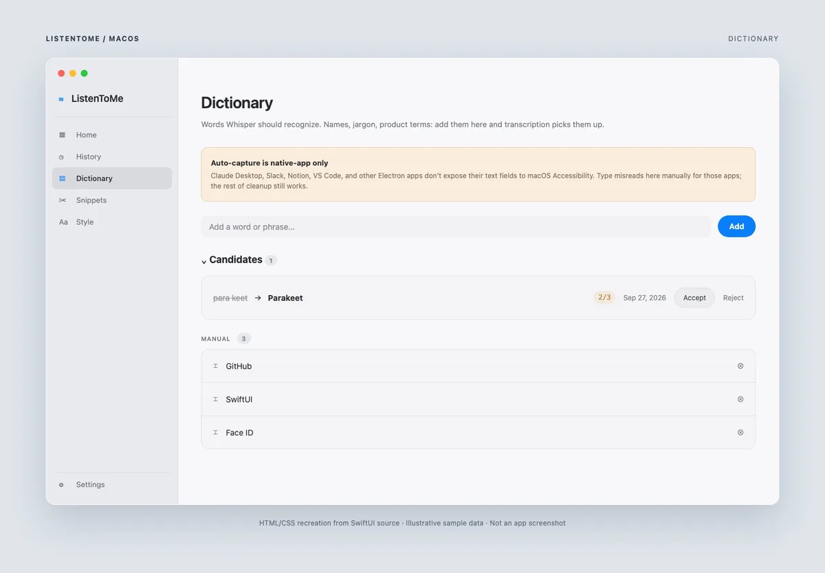
Task: Click the text-cursor icon beside Face ID
Action: pyautogui.click(x=215, y=433)
